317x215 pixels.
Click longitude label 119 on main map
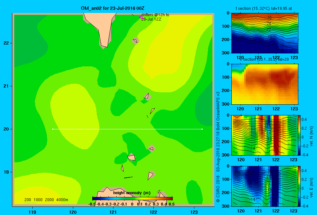pos(32,212)
